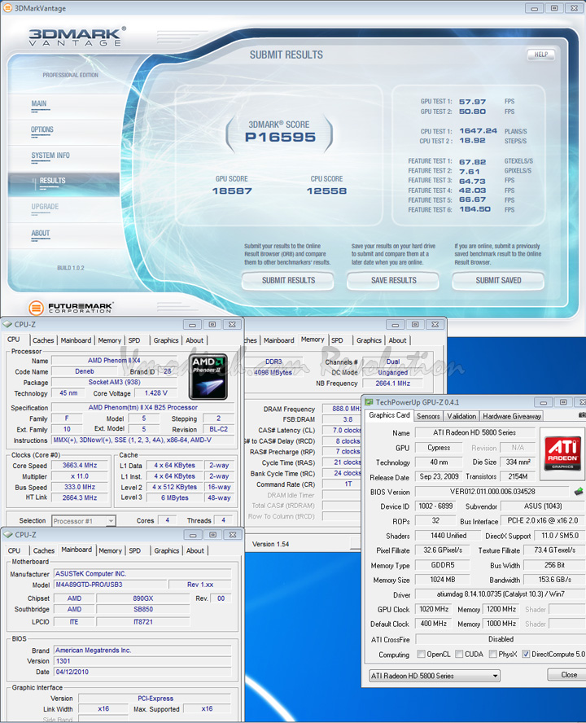Select SPD tab in top CPU-Z window
The image size is (586, 723).
pyautogui.click(x=134, y=340)
